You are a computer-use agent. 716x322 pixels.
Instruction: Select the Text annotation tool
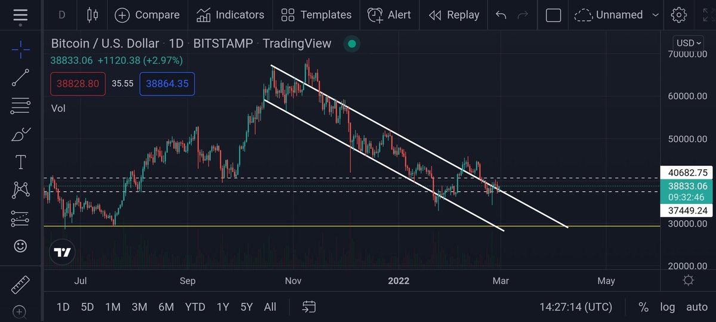click(20, 162)
